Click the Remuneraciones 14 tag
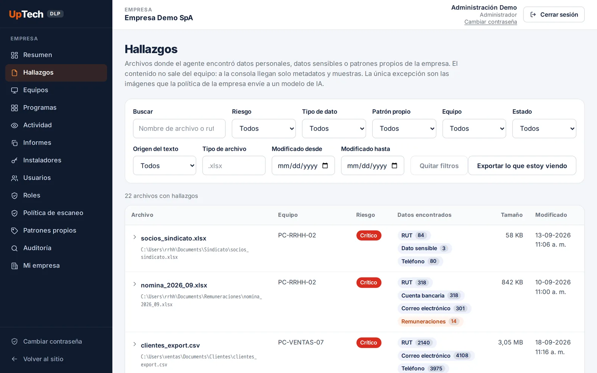 point(430,322)
